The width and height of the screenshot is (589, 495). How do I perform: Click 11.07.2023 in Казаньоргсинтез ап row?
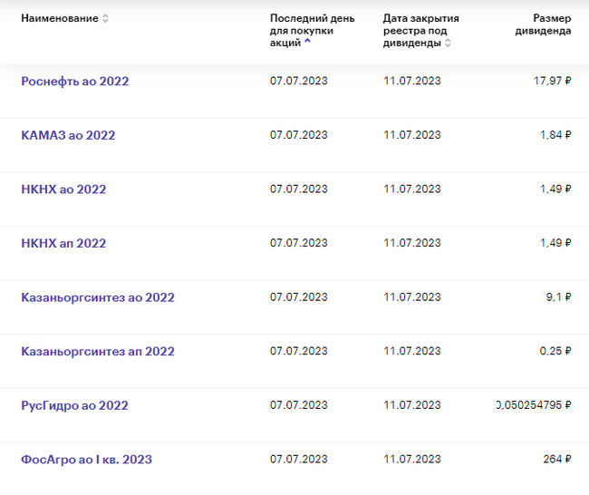point(412,351)
